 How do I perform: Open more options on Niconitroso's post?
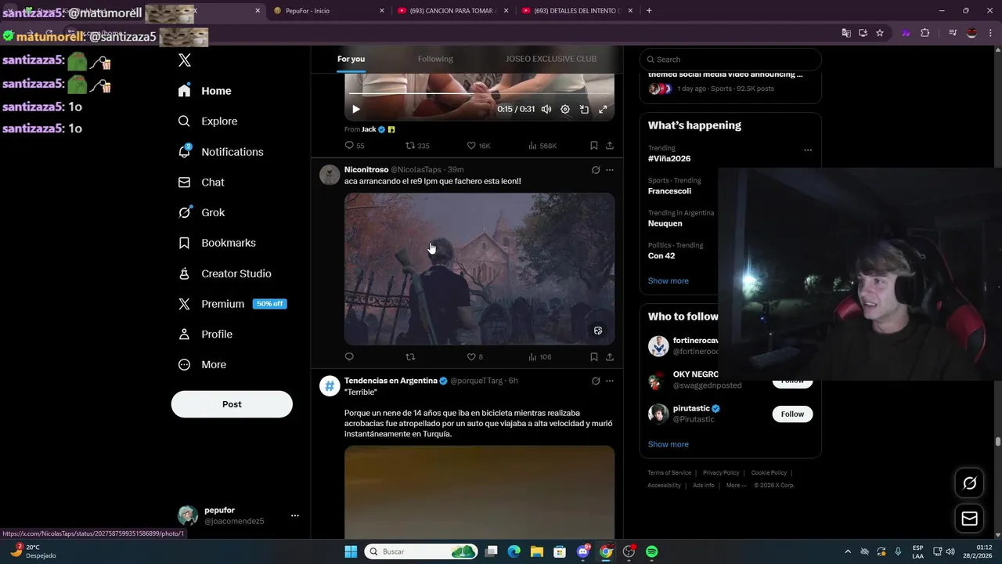point(610,170)
